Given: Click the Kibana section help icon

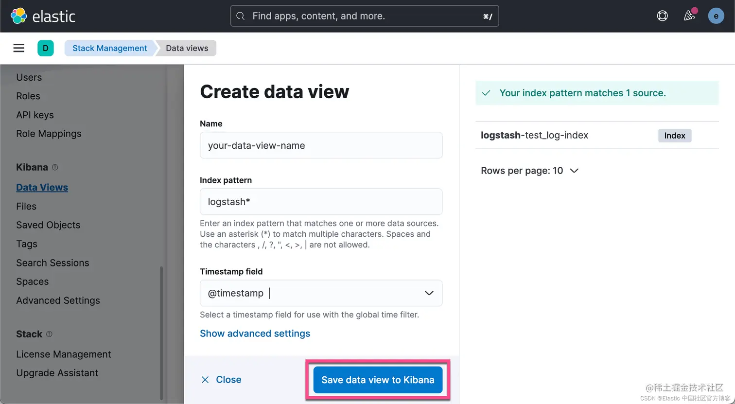Looking at the screenshot, I should (55, 167).
